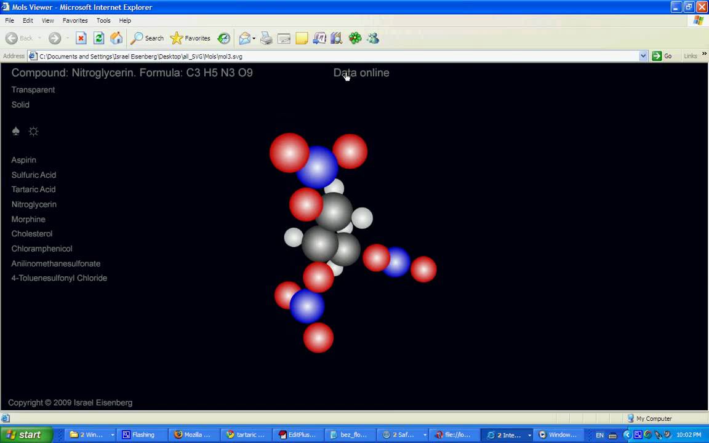Click the topmost blue nitrogen atom

coord(318,168)
